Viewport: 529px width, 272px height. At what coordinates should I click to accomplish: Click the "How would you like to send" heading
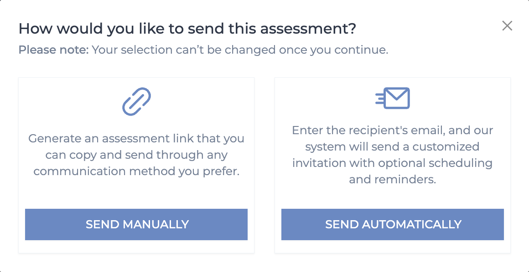187,29
